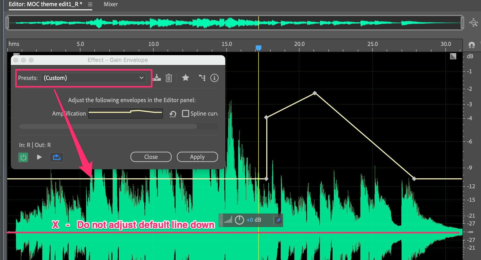Apply the Gain Envelope effect
Image resolution: width=481 pixels, height=260 pixels.
click(x=197, y=157)
